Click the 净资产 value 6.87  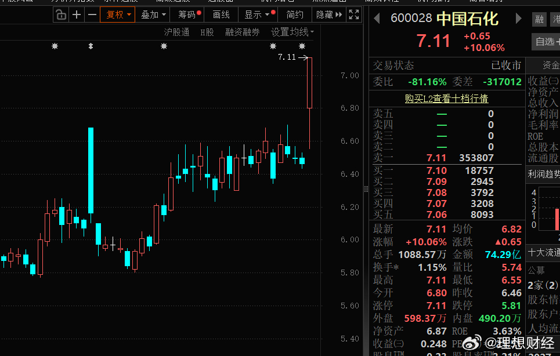(436, 331)
